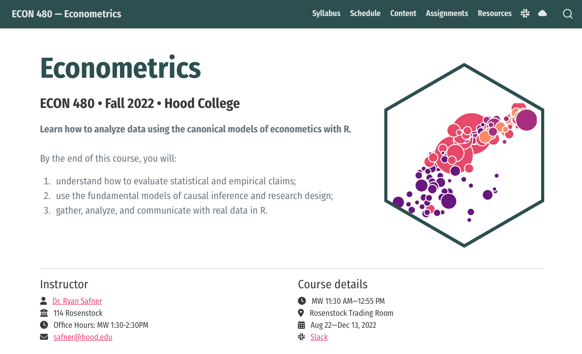Viewport: 582px width, 354px height.
Task: Click the safner@hood.edu email link
Action: click(x=83, y=337)
